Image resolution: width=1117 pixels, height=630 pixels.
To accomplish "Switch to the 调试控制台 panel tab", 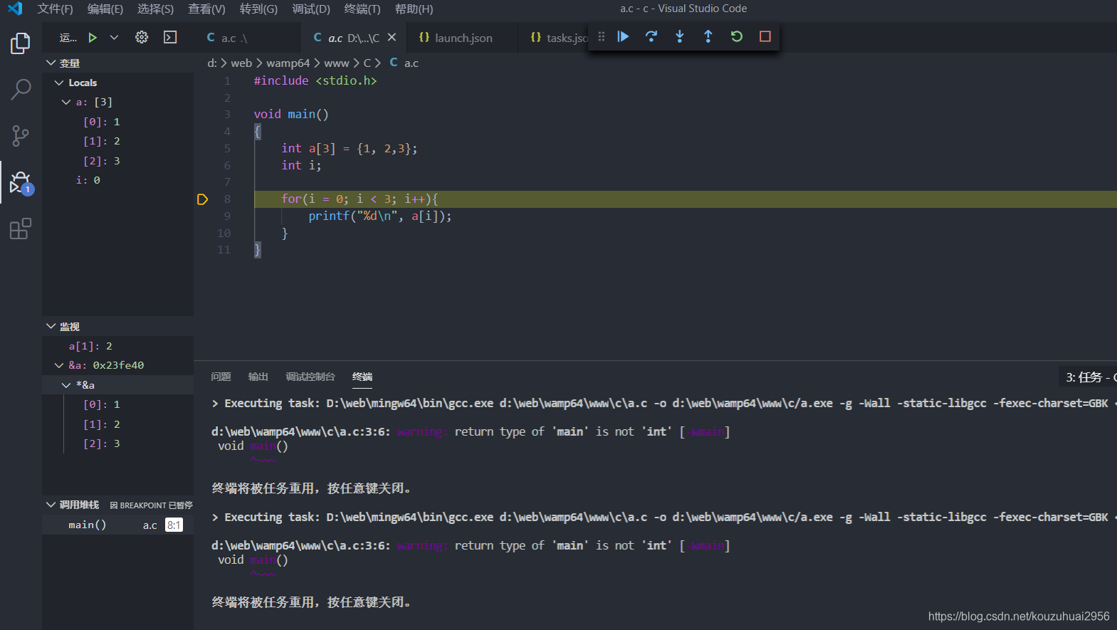I will 310,377.
